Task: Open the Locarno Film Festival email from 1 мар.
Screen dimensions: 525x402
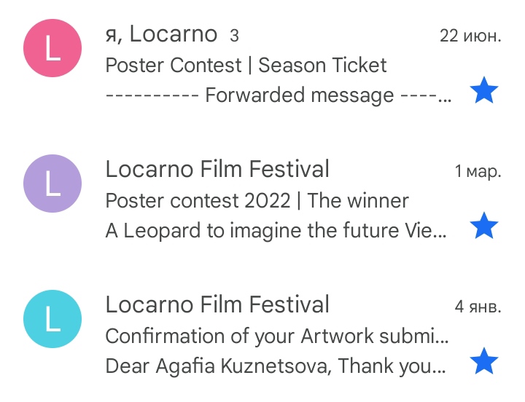Action: click(x=217, y=169)
